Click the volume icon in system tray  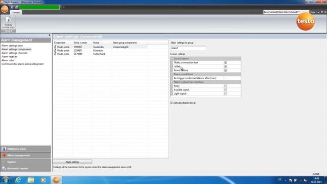point(306,180)
